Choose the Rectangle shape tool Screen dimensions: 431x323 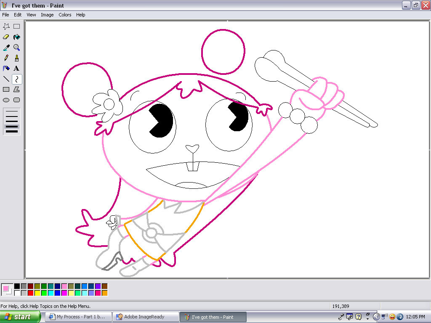coord(6,90)
